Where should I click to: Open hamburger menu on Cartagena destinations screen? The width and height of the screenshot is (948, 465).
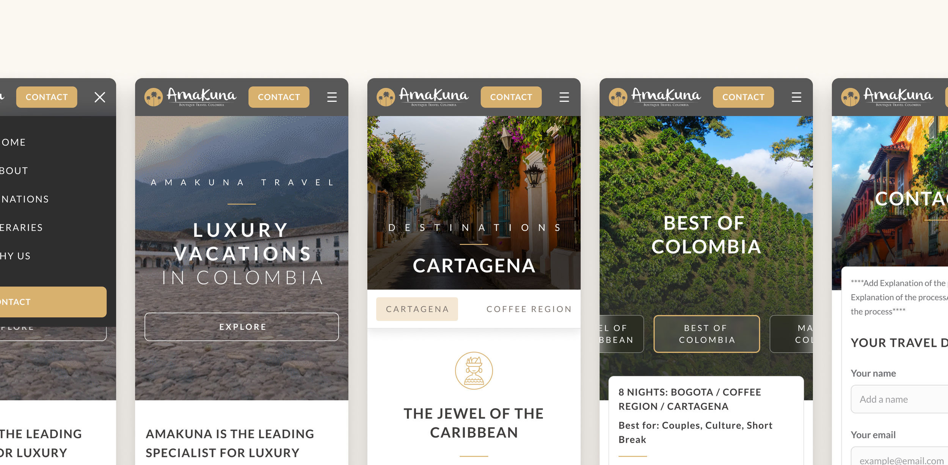coord(564,97)
